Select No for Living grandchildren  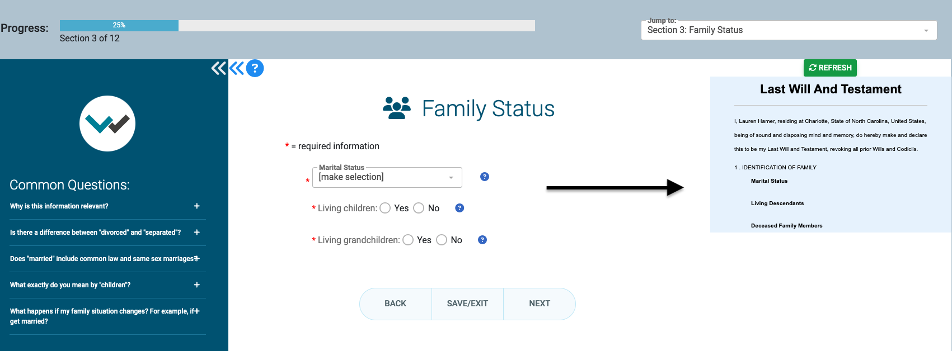[442, 239]
